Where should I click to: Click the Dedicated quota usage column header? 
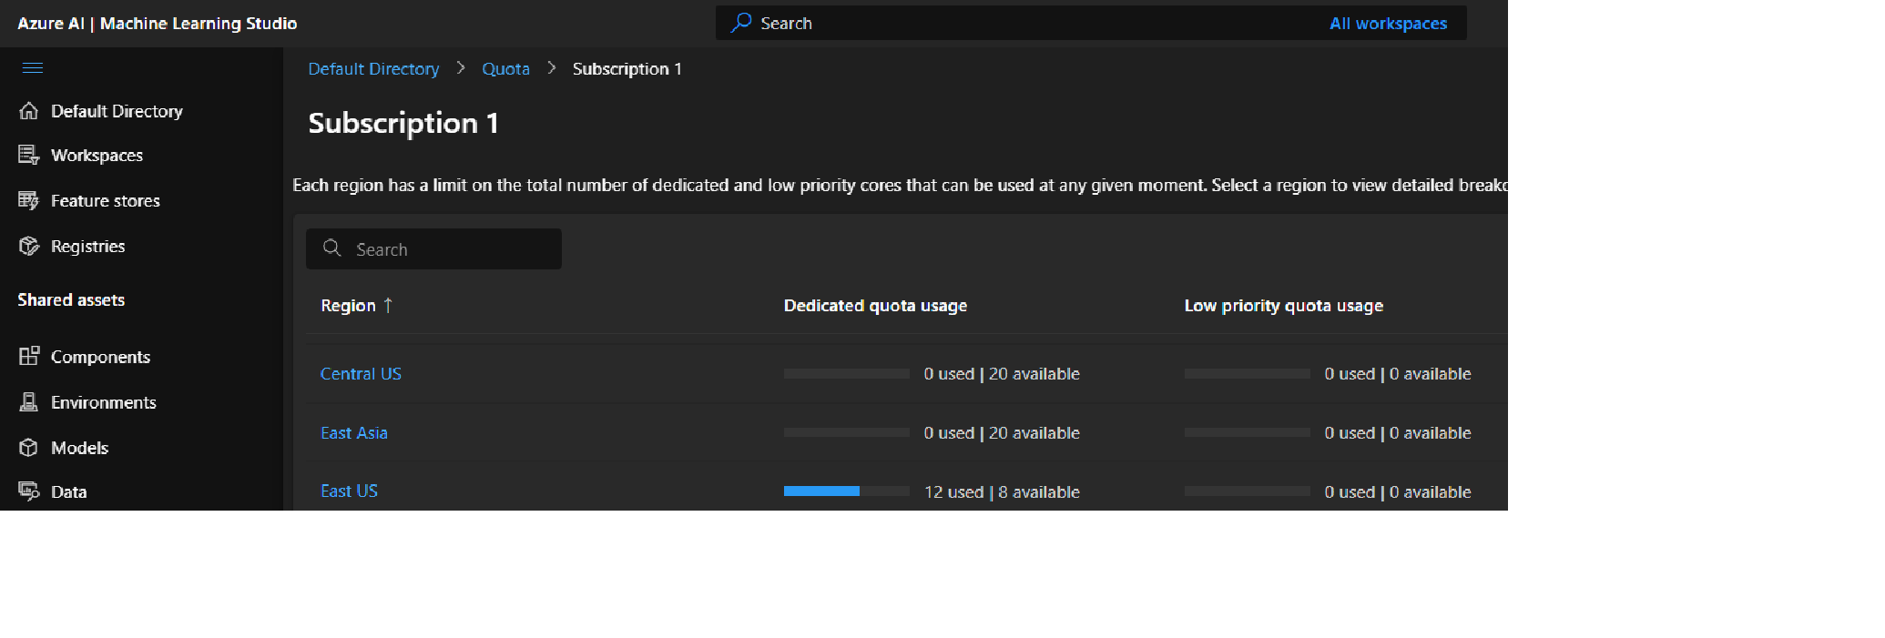click(x=875, y=306)
